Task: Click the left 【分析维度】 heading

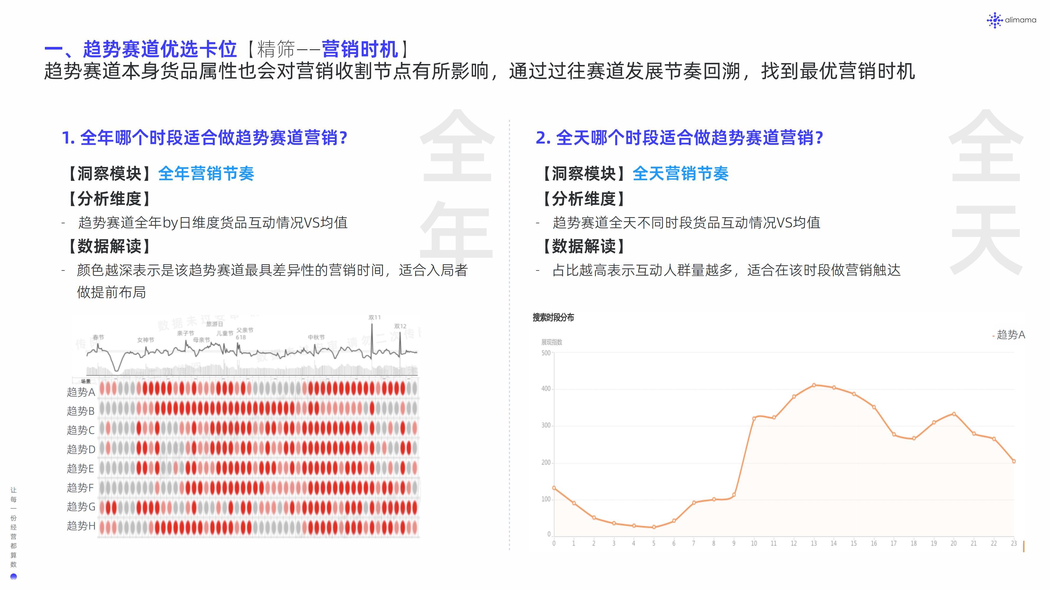Action: [x=109, y=199]
